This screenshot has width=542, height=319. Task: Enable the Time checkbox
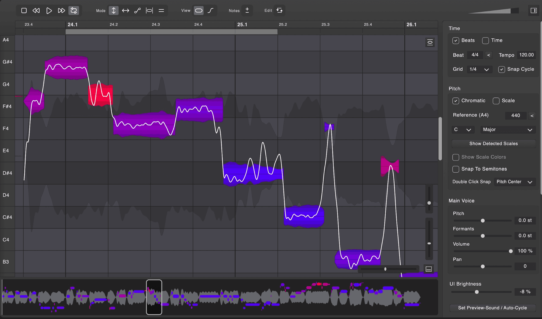coord(485,40)
